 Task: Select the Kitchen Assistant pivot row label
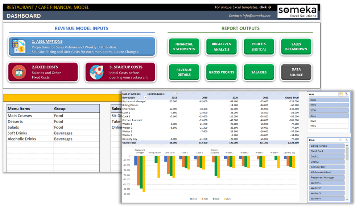(x=132, y=120)
